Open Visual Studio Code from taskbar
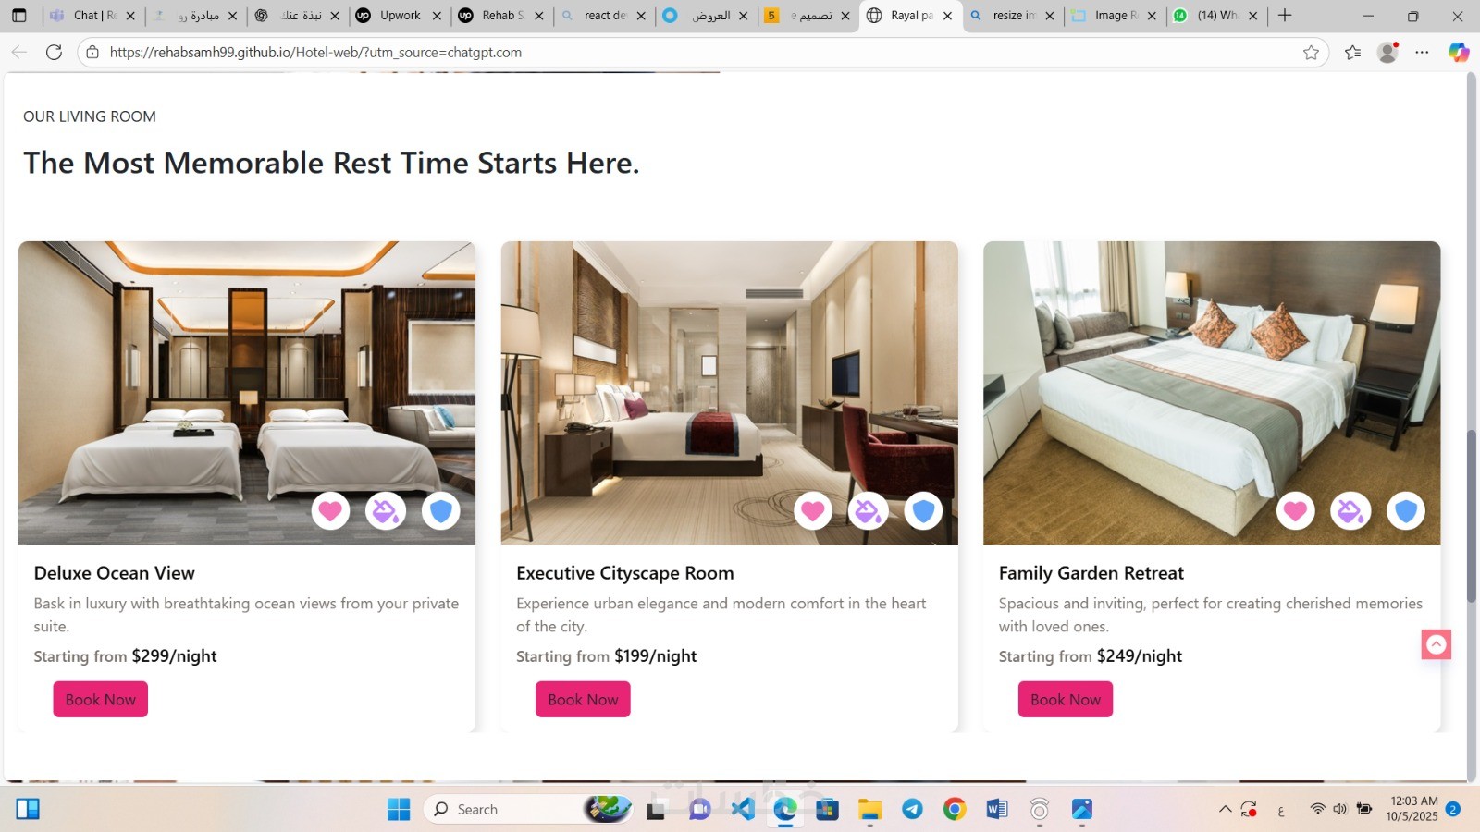Viewport: 1480px width, 832px height. pyautogui.click(x=743, y=809)
